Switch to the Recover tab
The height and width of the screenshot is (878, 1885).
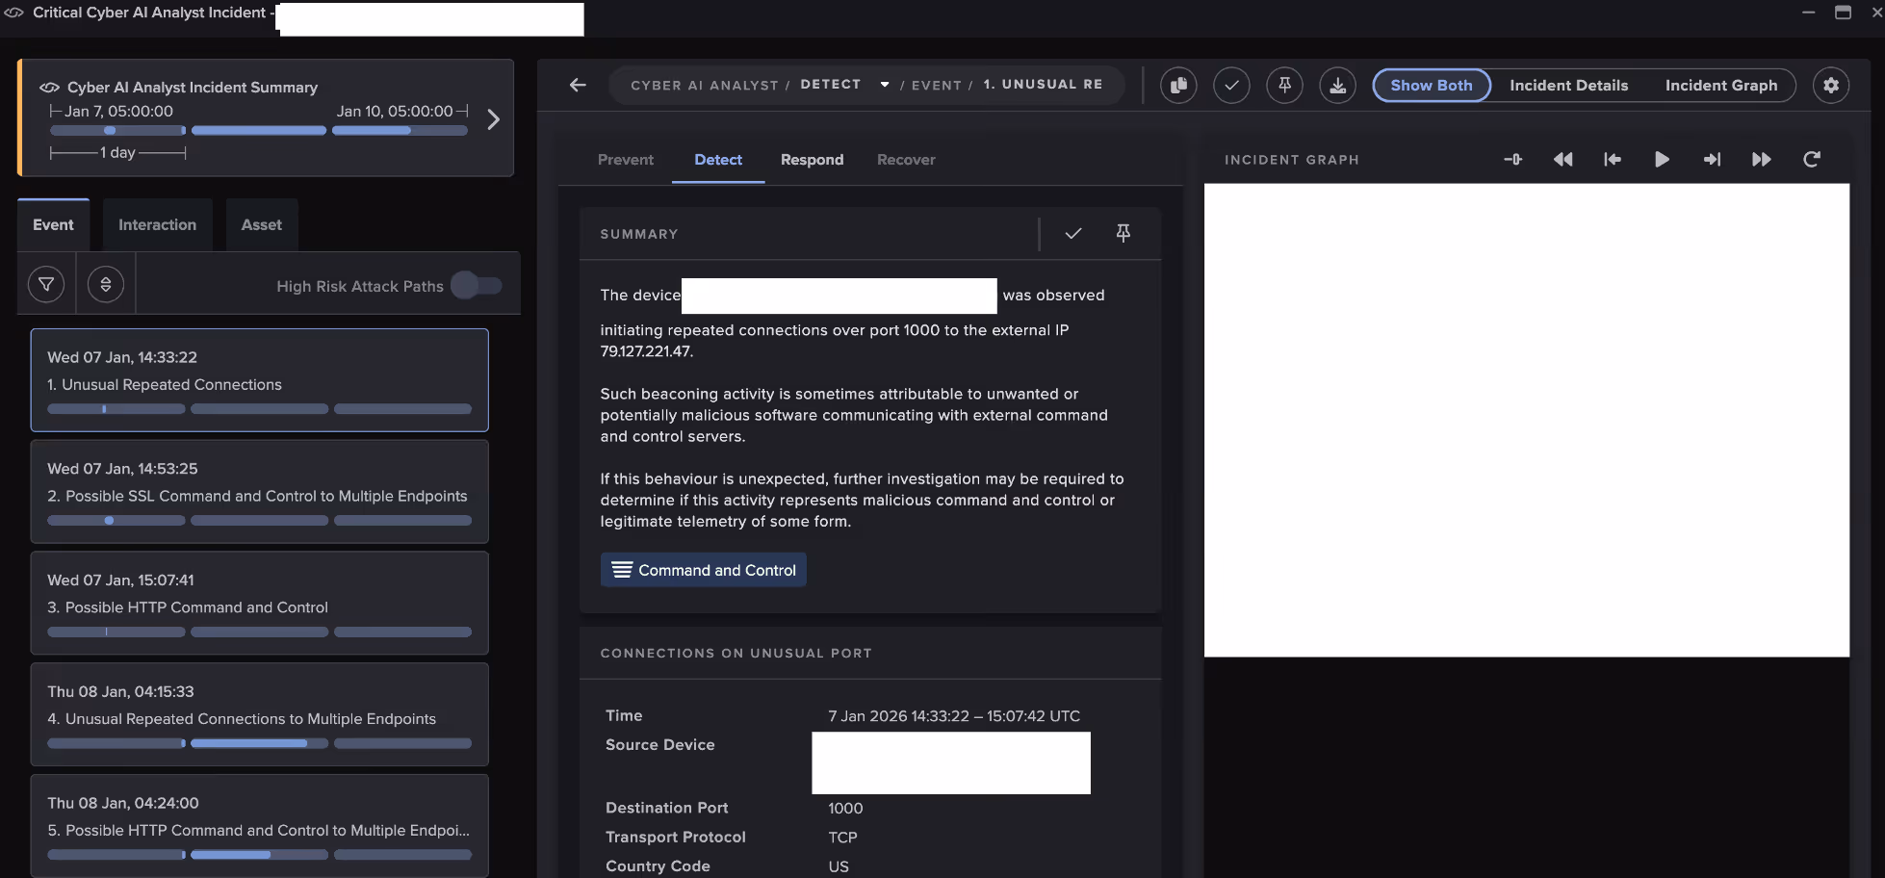[906, 160]
